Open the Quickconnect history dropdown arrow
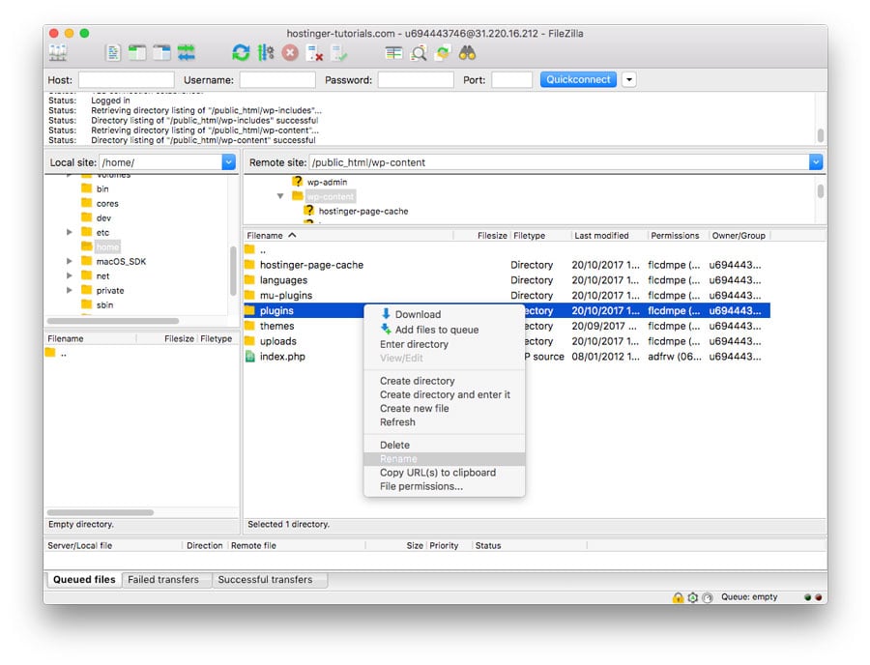This screenshot has height=665, width=870. tap(628, 80)
